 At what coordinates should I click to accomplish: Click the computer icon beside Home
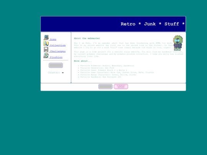click(x=46, y=38)
